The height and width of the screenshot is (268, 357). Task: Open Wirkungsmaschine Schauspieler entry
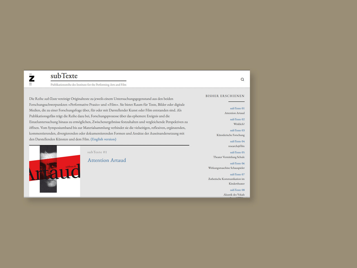click(226, 168)
